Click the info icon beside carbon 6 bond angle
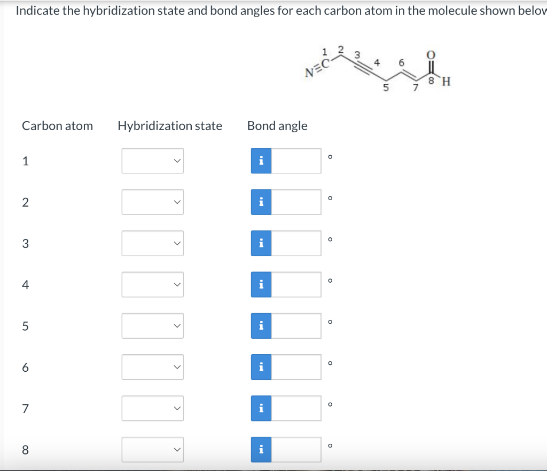Viewport: 547px width, 471px height. coord(261,366)
